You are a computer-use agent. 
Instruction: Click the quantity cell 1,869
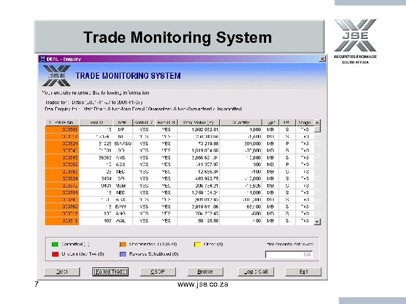[241, 129]
